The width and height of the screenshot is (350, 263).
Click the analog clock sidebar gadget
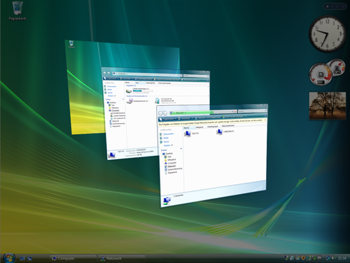tap(327, 34)
